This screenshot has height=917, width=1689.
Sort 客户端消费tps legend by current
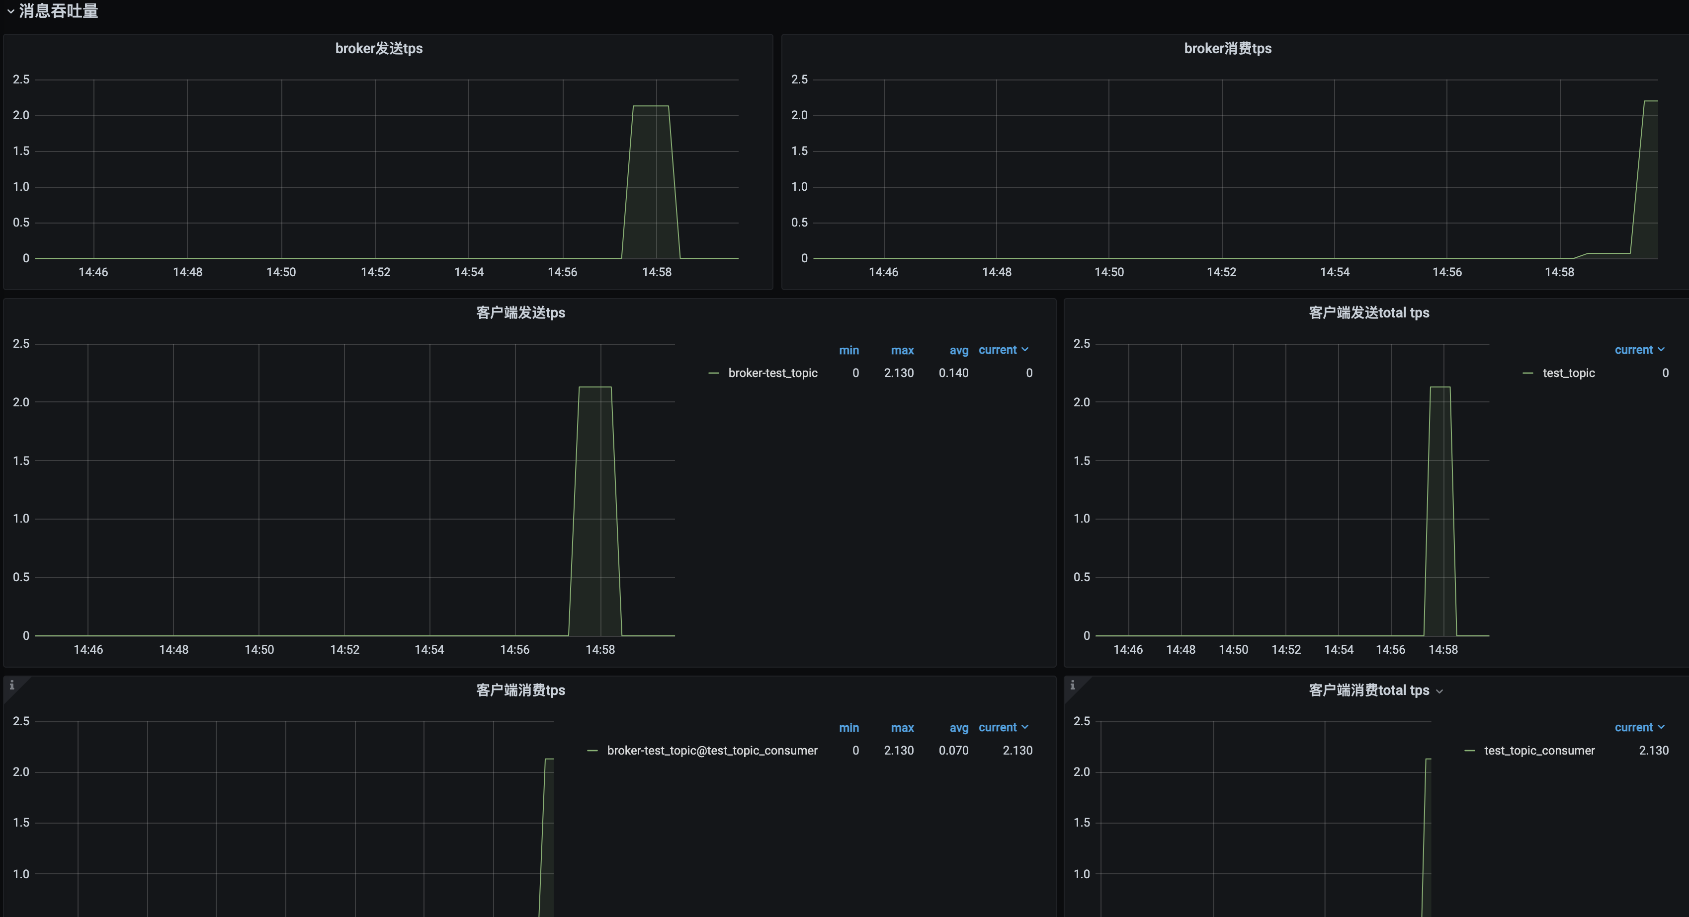tap(1003, 728)
